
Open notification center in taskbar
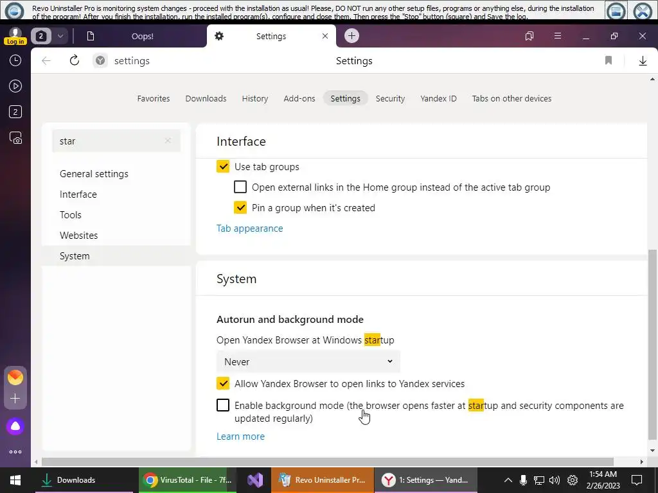[x=637, y=480]
